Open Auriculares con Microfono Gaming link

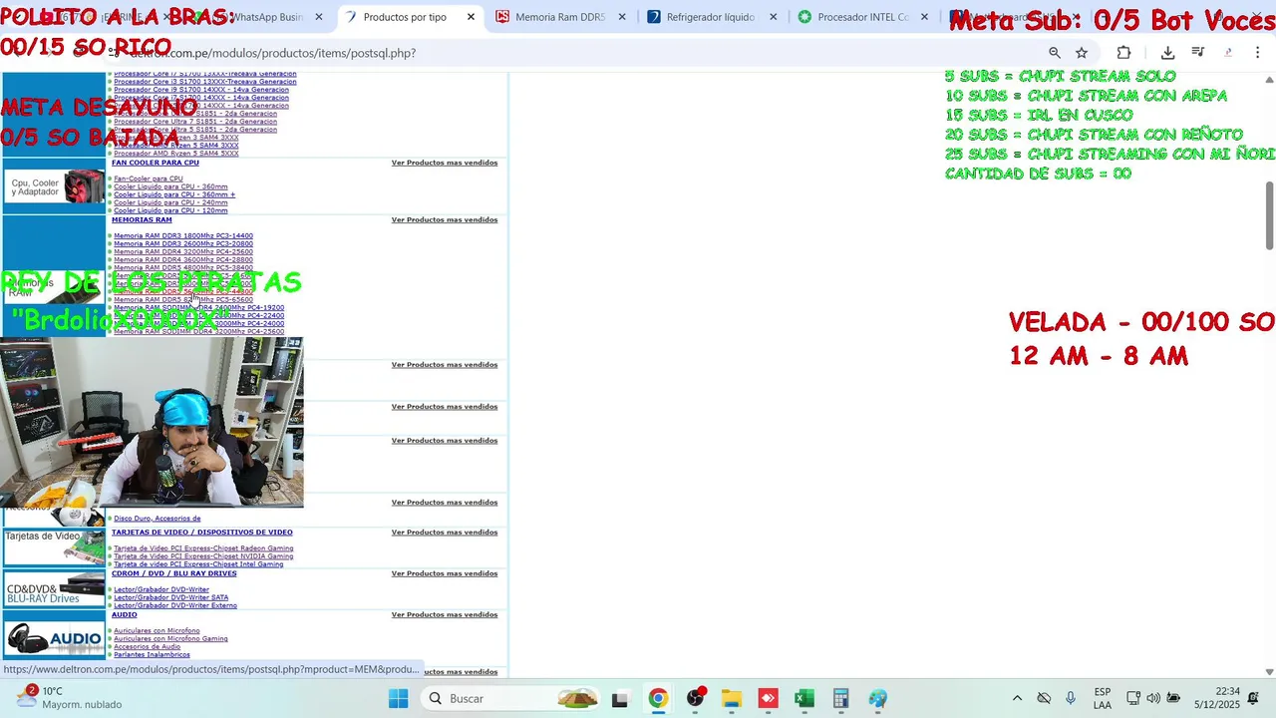[170, 639]
